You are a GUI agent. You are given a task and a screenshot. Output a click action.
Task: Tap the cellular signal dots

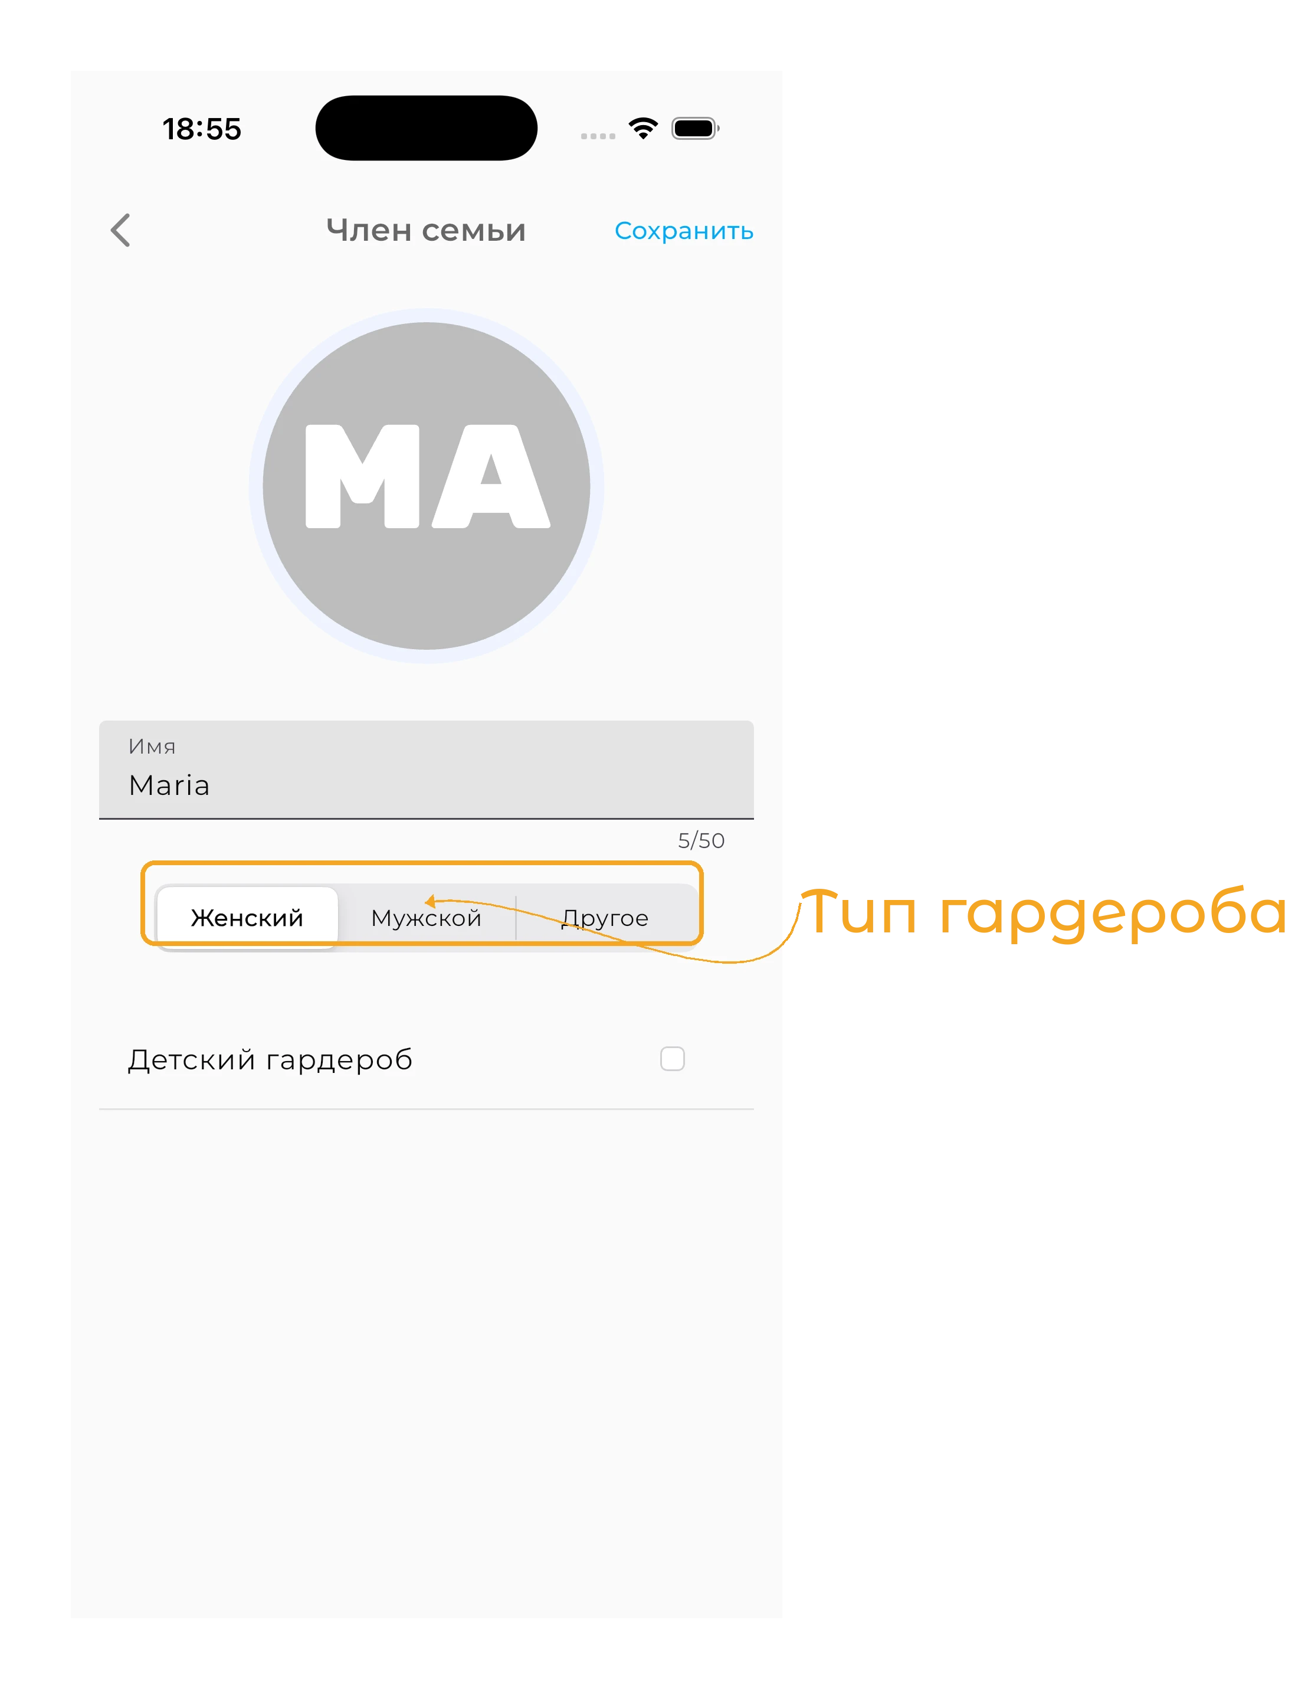pyautogui.click(x=598, y=136)
